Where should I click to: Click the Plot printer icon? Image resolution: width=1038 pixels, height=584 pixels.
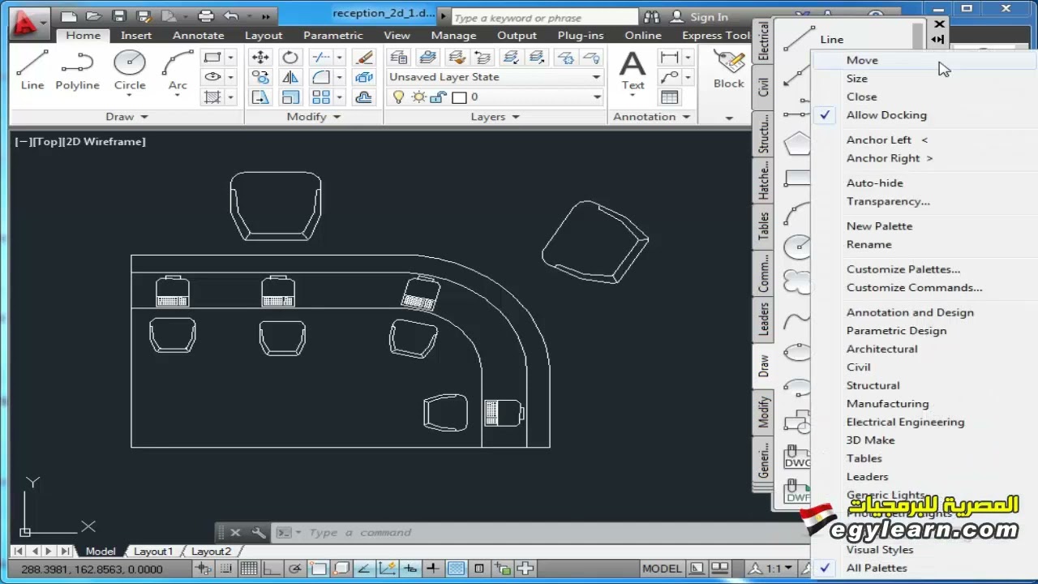(x=206, y=15)
